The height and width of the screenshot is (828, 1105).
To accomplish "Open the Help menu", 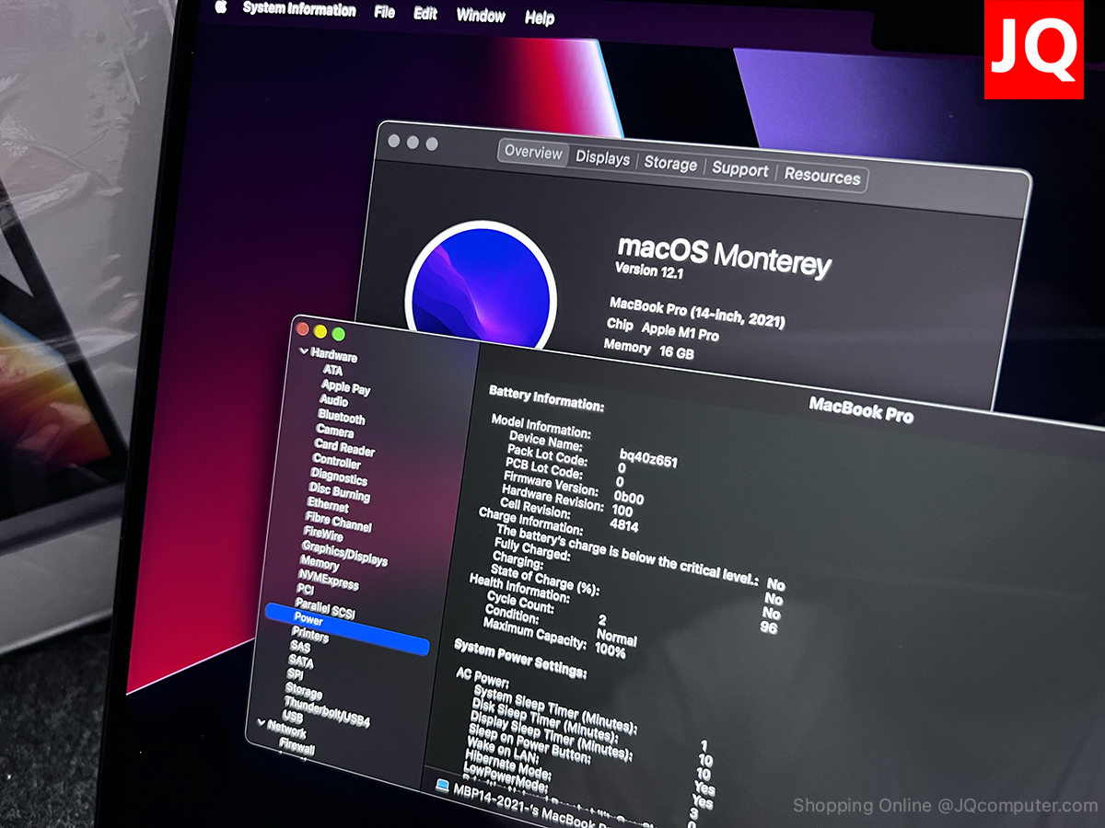I will (540, 17).
